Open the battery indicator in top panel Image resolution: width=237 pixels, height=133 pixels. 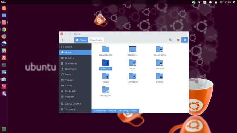(216, 2)
